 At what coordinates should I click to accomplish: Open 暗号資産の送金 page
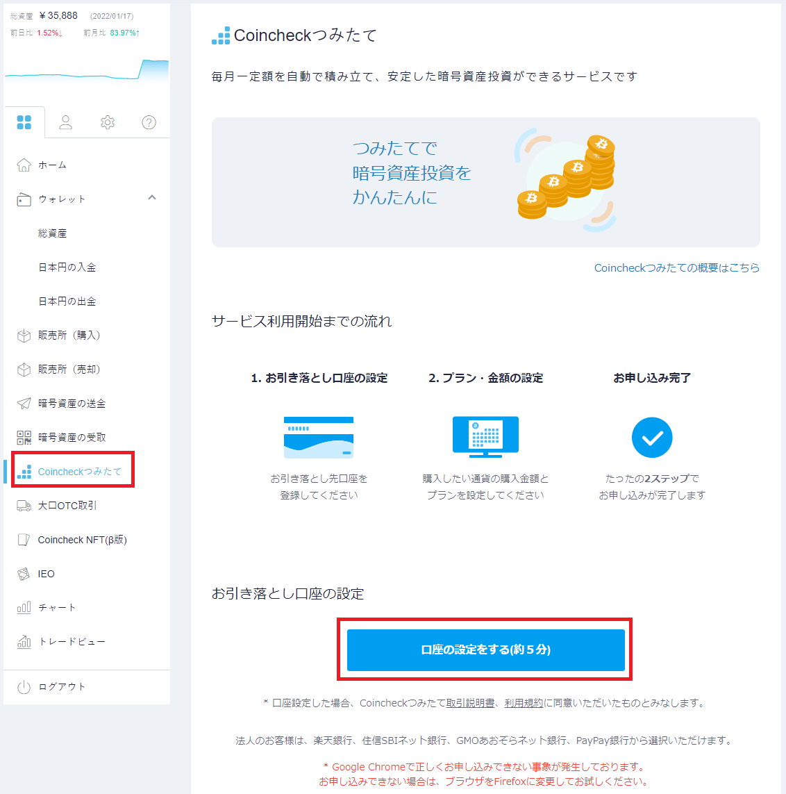coord(72,404)
